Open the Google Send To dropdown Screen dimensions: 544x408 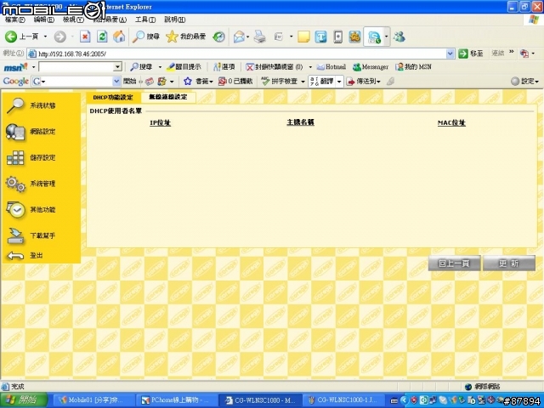(x=364, y=82)
